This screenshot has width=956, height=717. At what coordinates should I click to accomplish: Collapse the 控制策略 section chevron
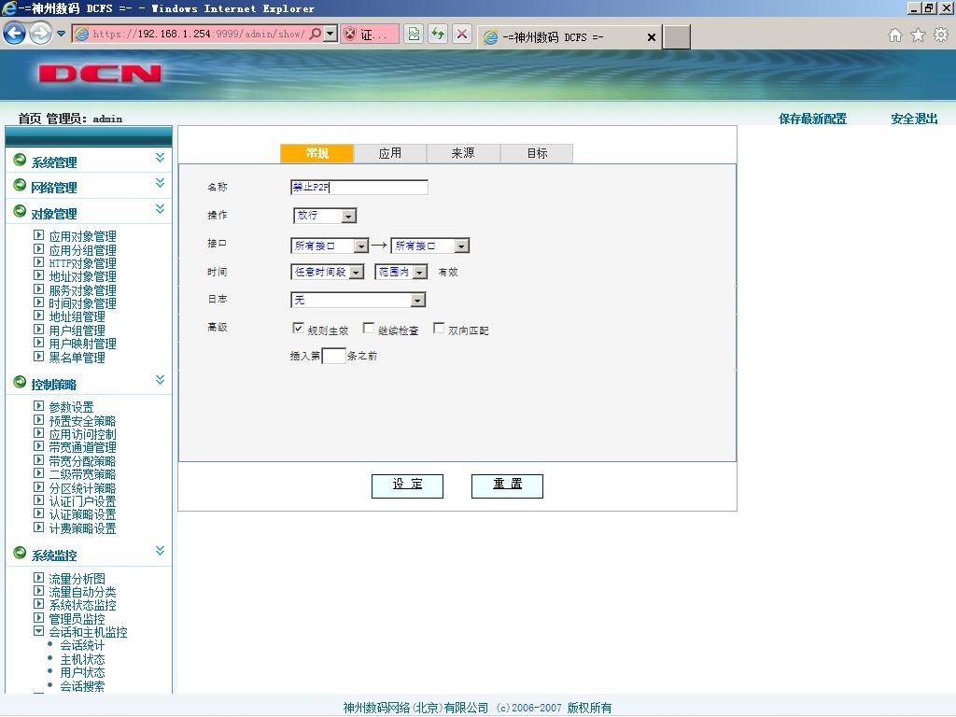[160, 380]
